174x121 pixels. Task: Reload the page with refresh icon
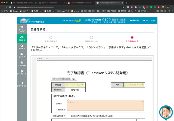(x=10, y=7)
